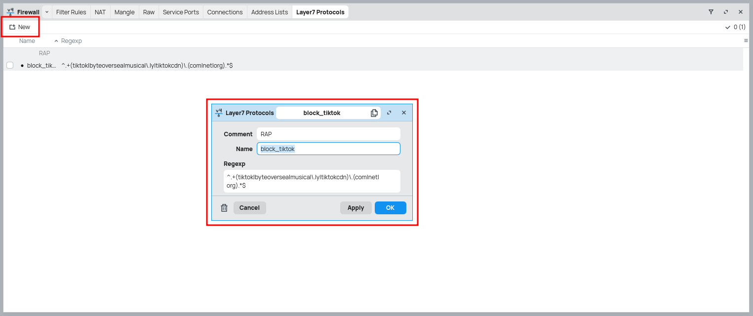Sort by the Regexp column header
The height and width of the screenshot is (316, 753).
coord(72,41)
